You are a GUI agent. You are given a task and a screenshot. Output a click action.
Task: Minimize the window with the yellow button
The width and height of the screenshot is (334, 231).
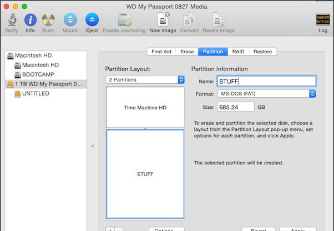(x=16, y=7)
